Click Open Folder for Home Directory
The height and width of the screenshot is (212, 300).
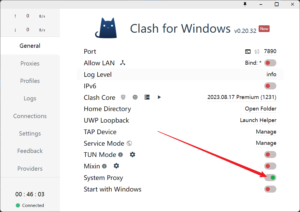[261, 109]
